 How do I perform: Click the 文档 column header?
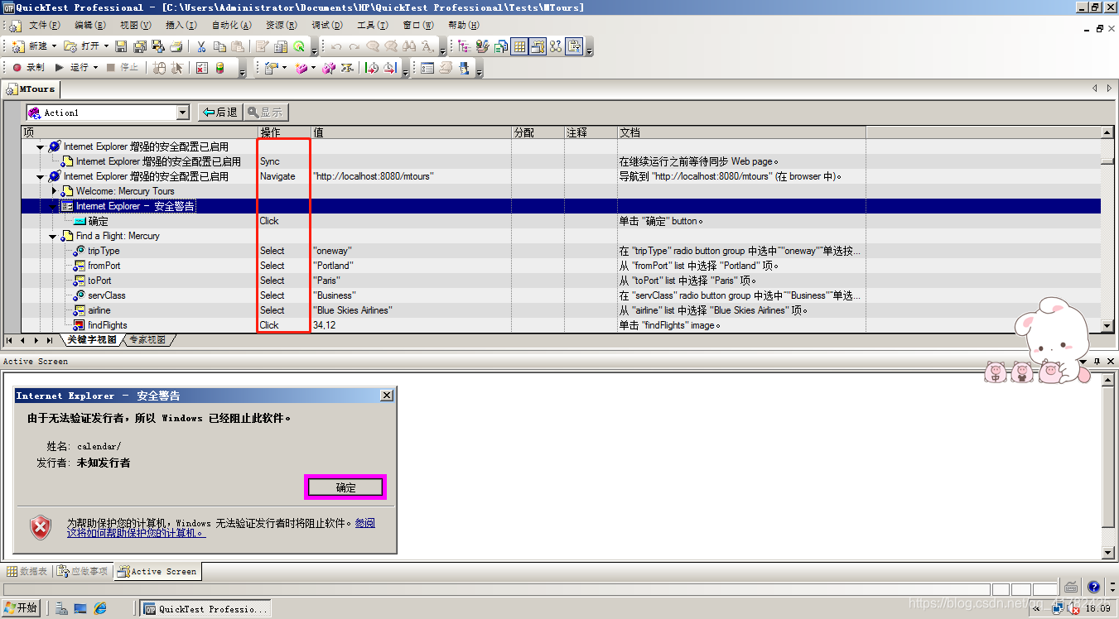pos(741,132)
